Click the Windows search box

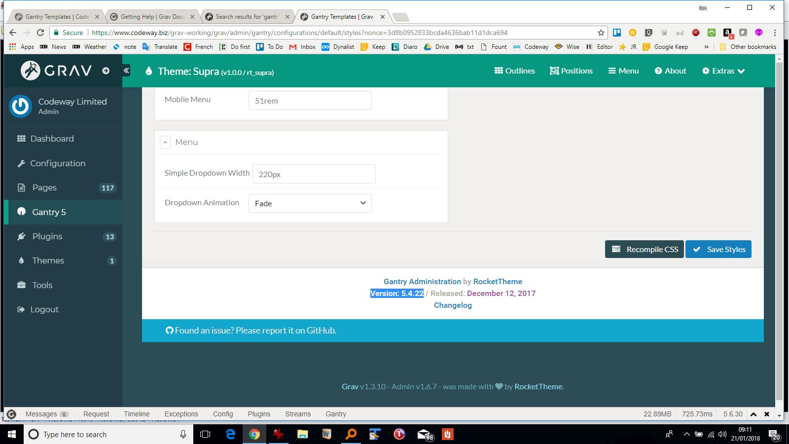108,434
